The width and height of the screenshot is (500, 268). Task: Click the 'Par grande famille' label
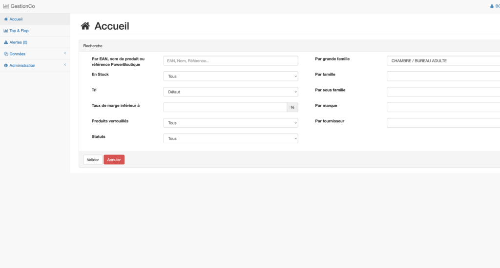pos(332,59)
